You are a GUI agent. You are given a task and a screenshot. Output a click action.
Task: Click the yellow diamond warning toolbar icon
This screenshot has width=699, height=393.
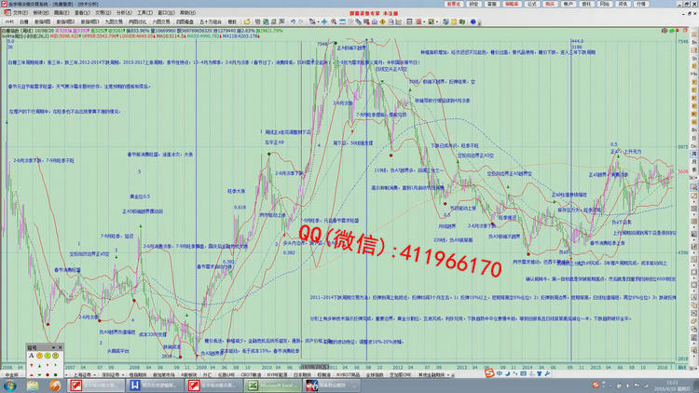tap(382, 21)
